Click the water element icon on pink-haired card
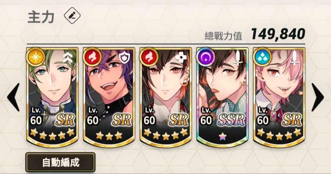Viewport: 331px width, 174px height. 262,57
